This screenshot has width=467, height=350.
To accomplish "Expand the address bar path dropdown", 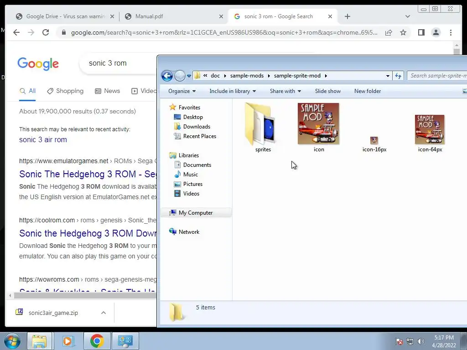I will (x=388, y=76).
